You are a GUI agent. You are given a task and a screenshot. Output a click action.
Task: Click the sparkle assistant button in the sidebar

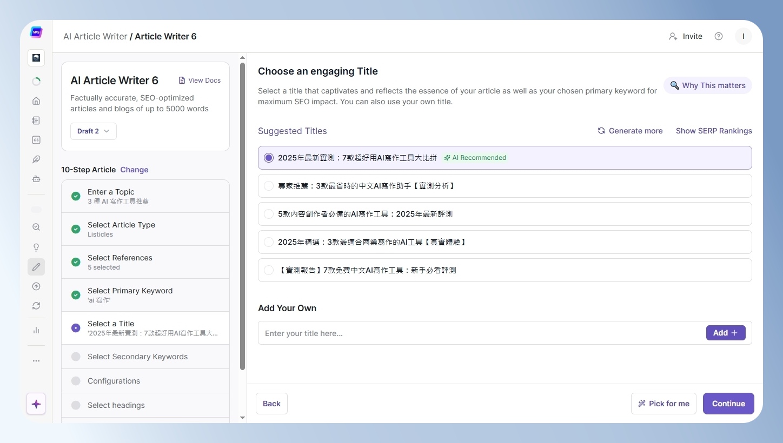[x=36, y=404]
